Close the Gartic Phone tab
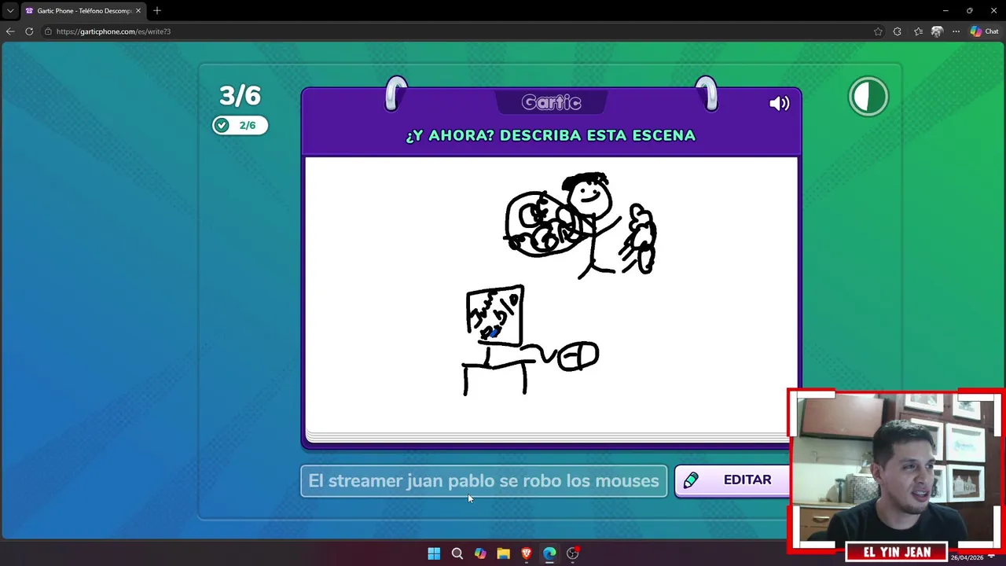1006x566 pixels. pos(138,11)
